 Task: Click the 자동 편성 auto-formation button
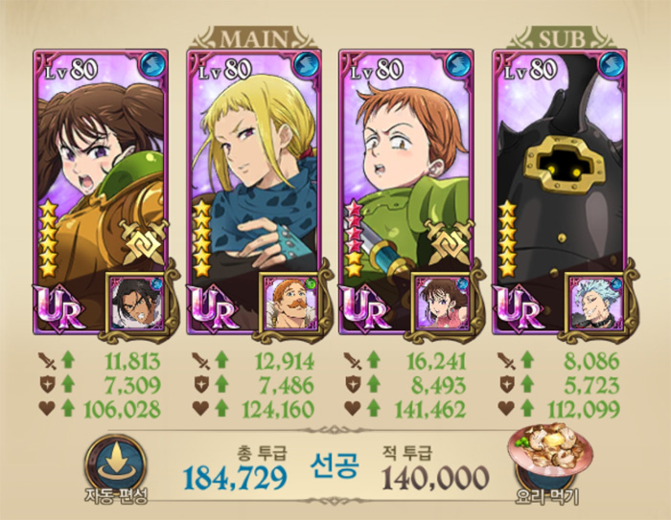pos(116,469)
